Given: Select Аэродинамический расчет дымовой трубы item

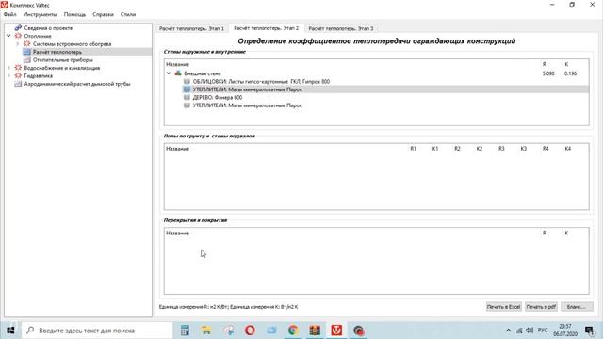Looking at the screenshot, I should pyautogui.click(x=77, y=84).
